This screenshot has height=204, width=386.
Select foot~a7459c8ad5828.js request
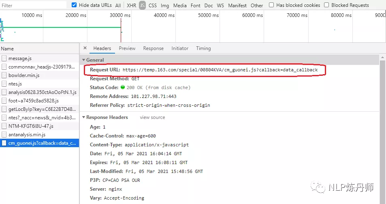pyautogui.click(x=39, y=101)
